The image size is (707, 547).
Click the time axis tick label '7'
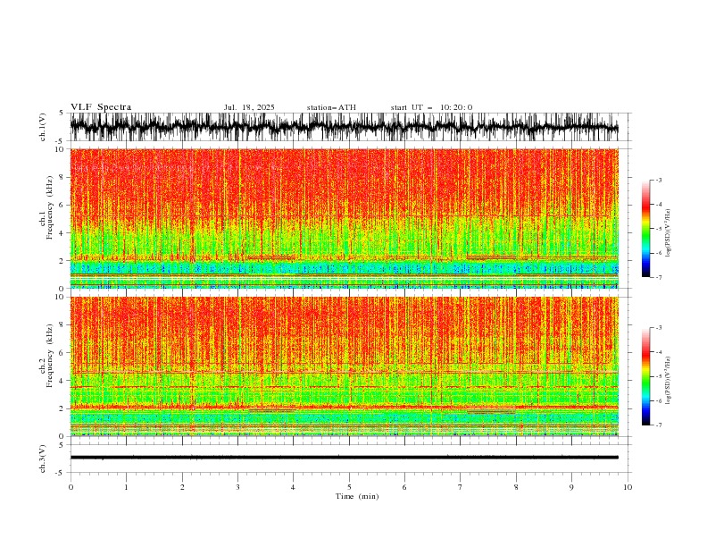[x=461, y=487]
